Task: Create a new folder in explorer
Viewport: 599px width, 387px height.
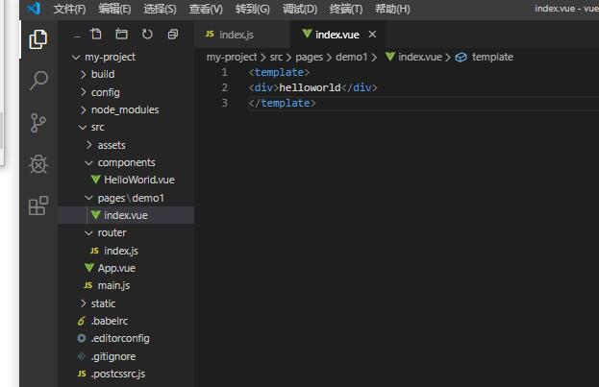Action: pyautogui.click(x=121, y=34)
